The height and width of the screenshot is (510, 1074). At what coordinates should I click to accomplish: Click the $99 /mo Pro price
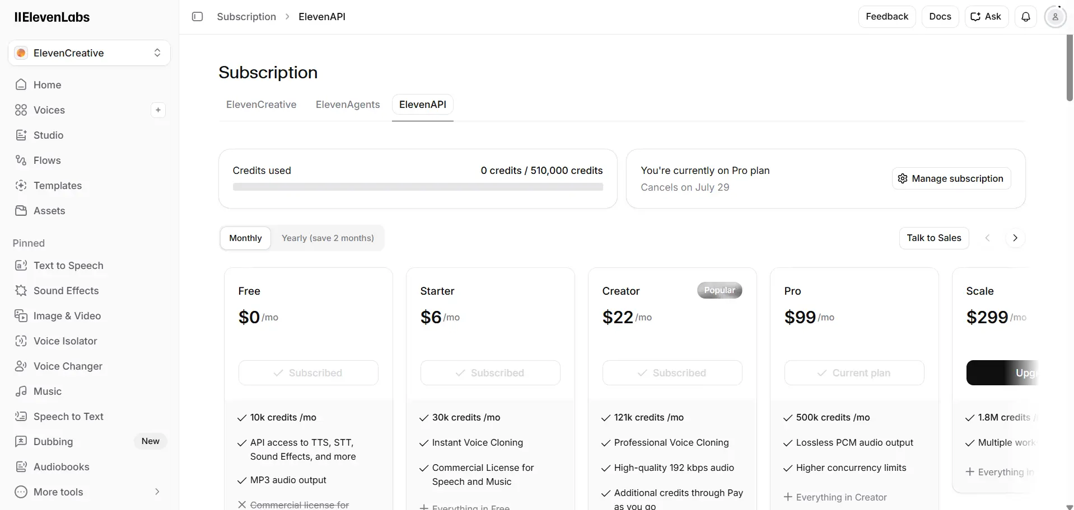tap(809, 317)
